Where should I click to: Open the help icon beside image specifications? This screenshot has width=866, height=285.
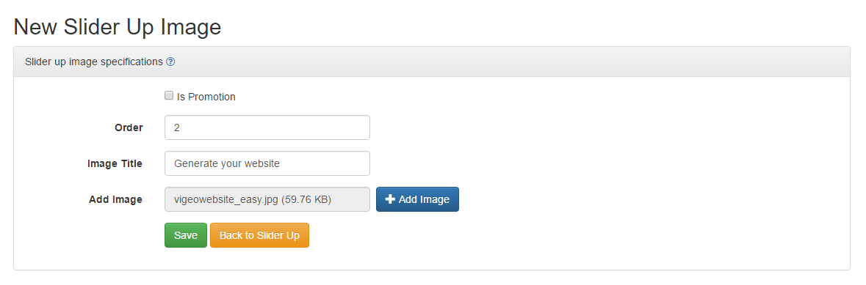(x=170, y=62)
